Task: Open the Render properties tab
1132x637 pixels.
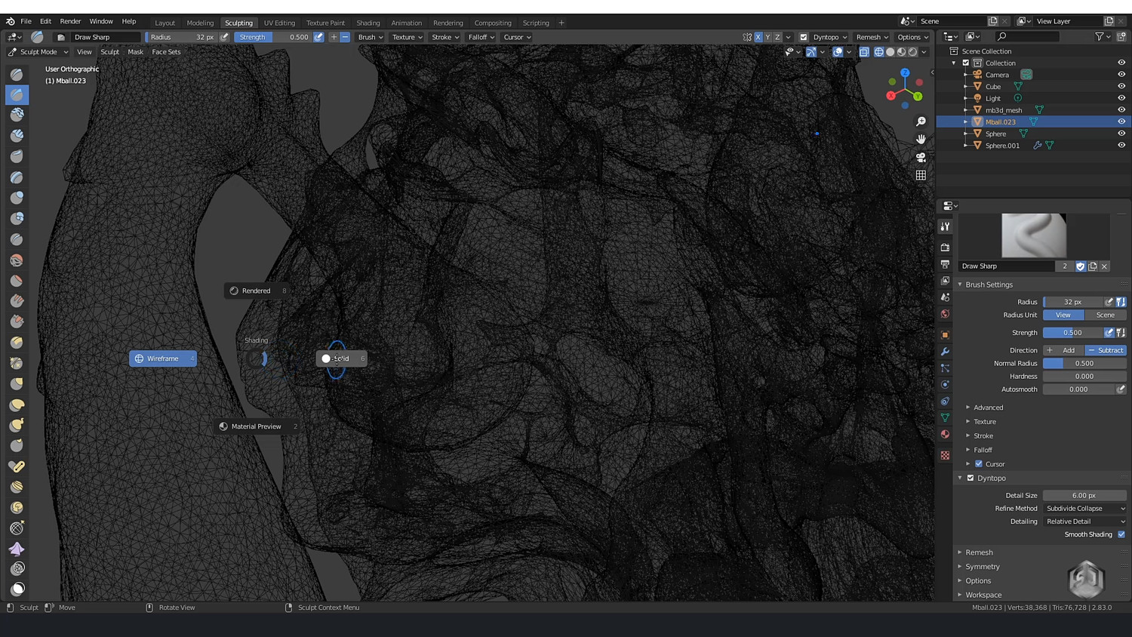Action: [x=945, y=248]
